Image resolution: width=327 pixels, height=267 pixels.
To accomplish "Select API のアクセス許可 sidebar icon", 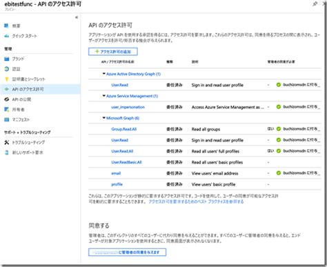I will [7, 89].
